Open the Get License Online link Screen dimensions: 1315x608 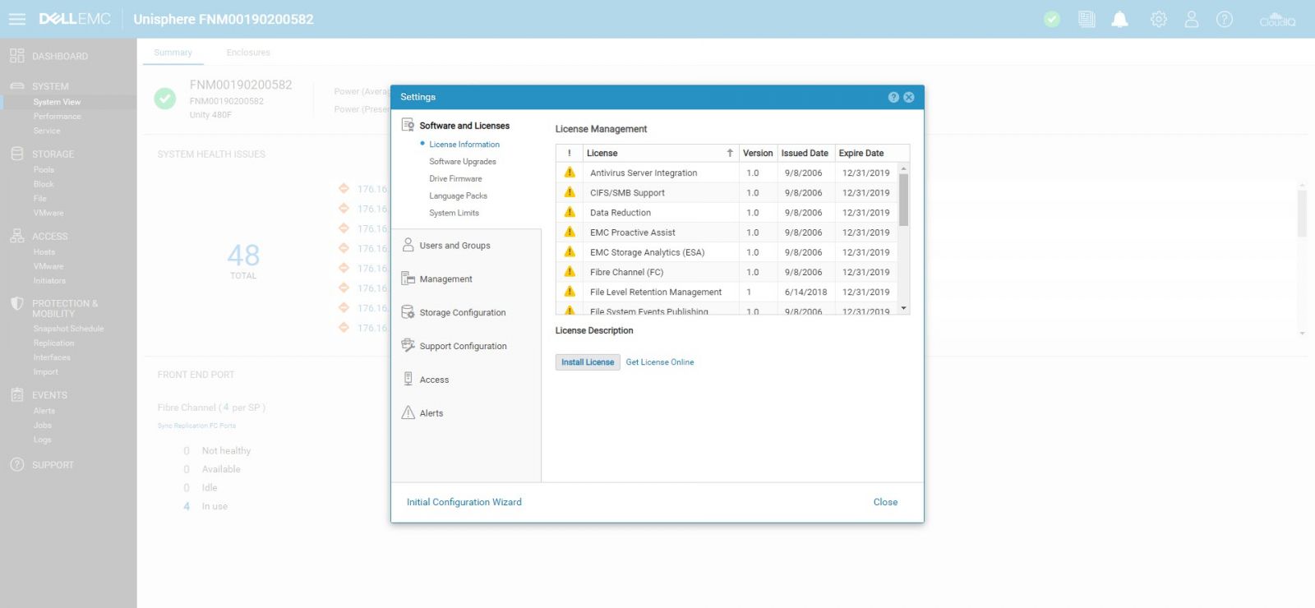click(x=659, y=362)
